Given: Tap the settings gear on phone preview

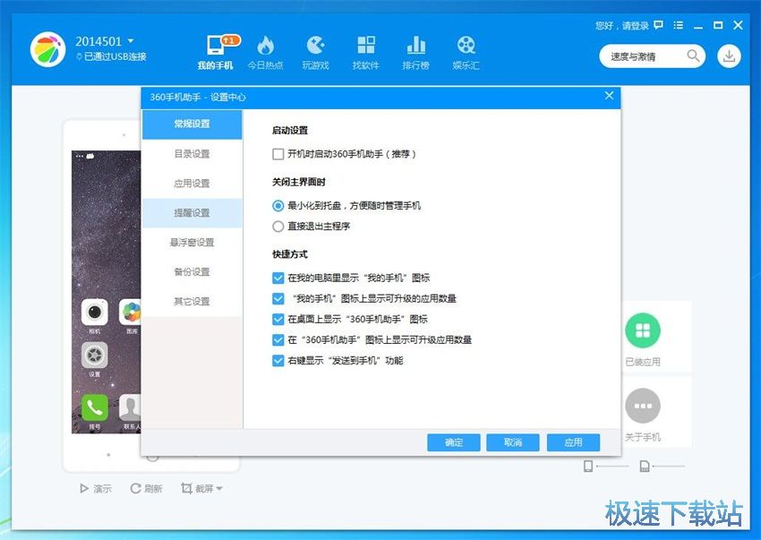Looking at the screenshot, I should 95,356.
